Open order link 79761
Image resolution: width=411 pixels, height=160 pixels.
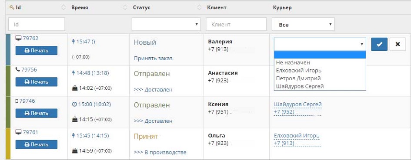pos(30,132)
